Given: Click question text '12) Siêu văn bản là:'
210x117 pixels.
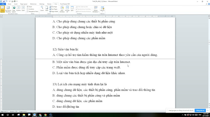Looking at the screenshot, I should click(x=66, y=49).
